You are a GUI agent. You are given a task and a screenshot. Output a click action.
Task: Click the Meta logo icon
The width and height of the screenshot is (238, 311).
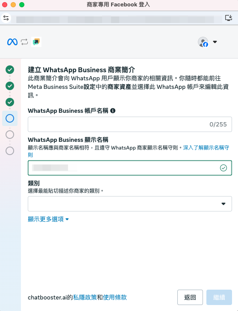coord(12,42)
